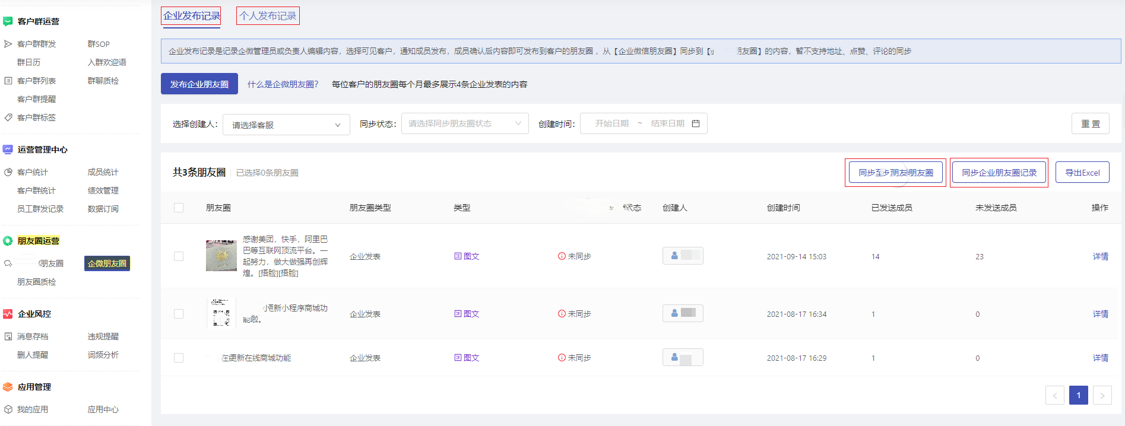Open QR code thumbnail of 小程序商城 post

[221, 313]
